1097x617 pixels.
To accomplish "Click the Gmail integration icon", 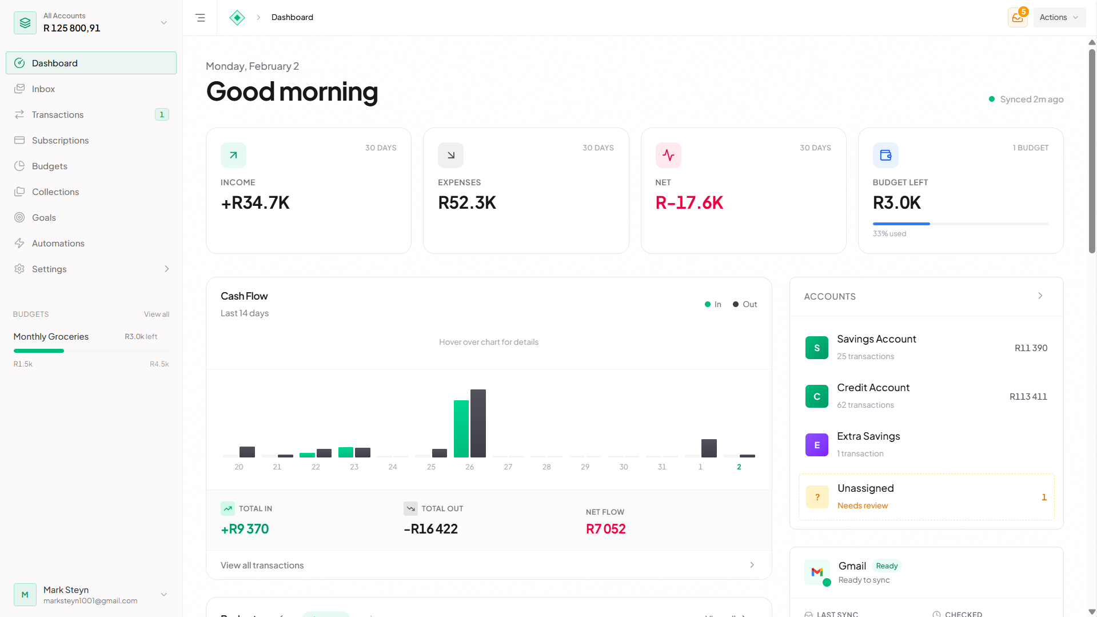I will [817, 572].
